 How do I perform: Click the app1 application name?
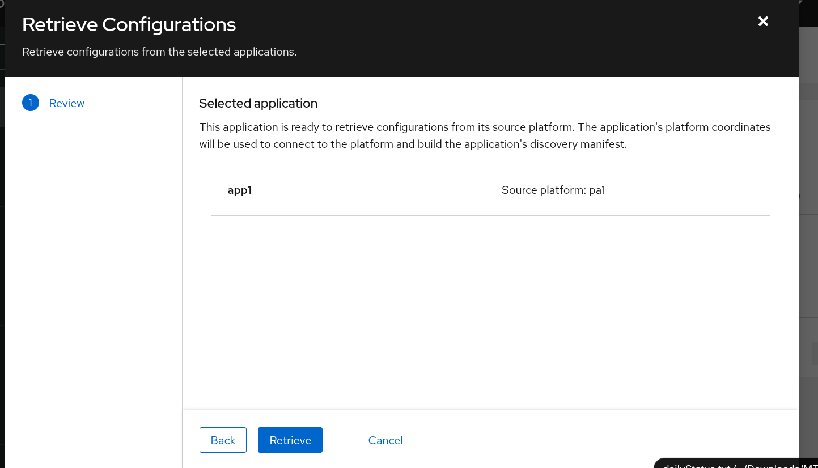[x=239, y=190]
